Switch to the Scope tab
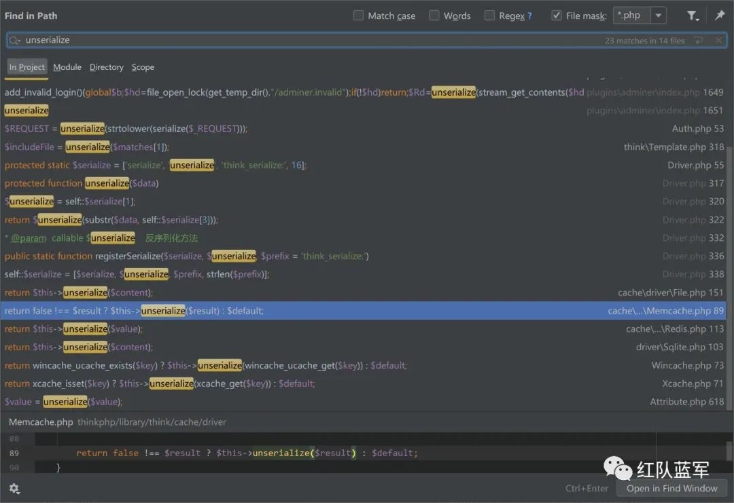Viewport: 734px width, 503px height. [x=143, y=67]
